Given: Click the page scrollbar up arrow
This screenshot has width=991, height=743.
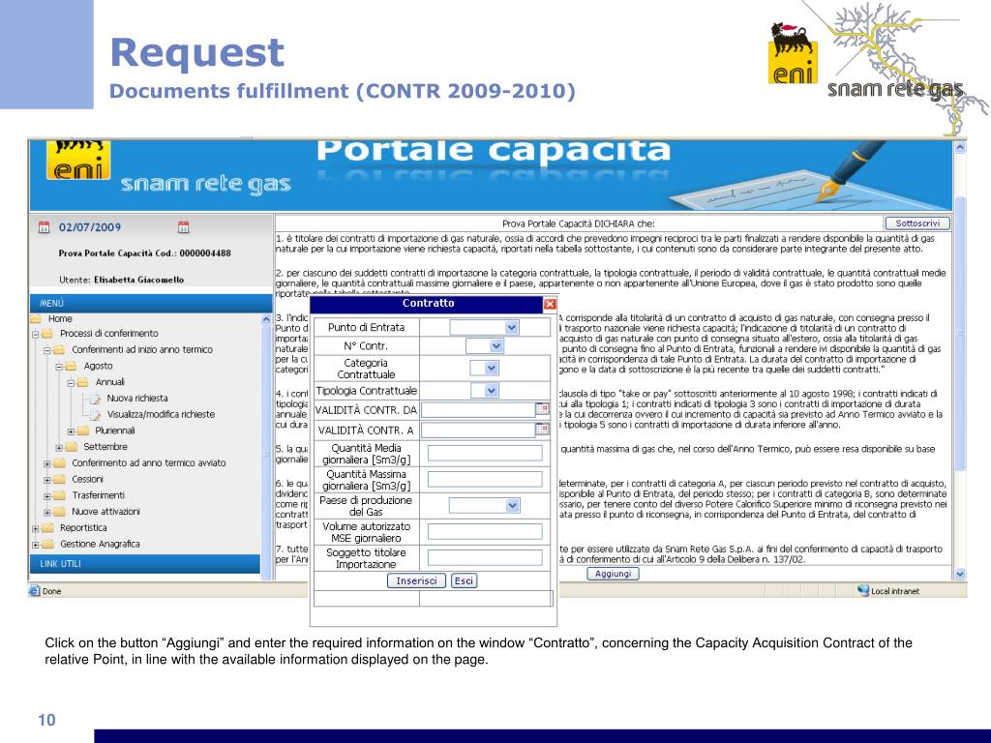Looking at the screenshot, I should (960, 147).
